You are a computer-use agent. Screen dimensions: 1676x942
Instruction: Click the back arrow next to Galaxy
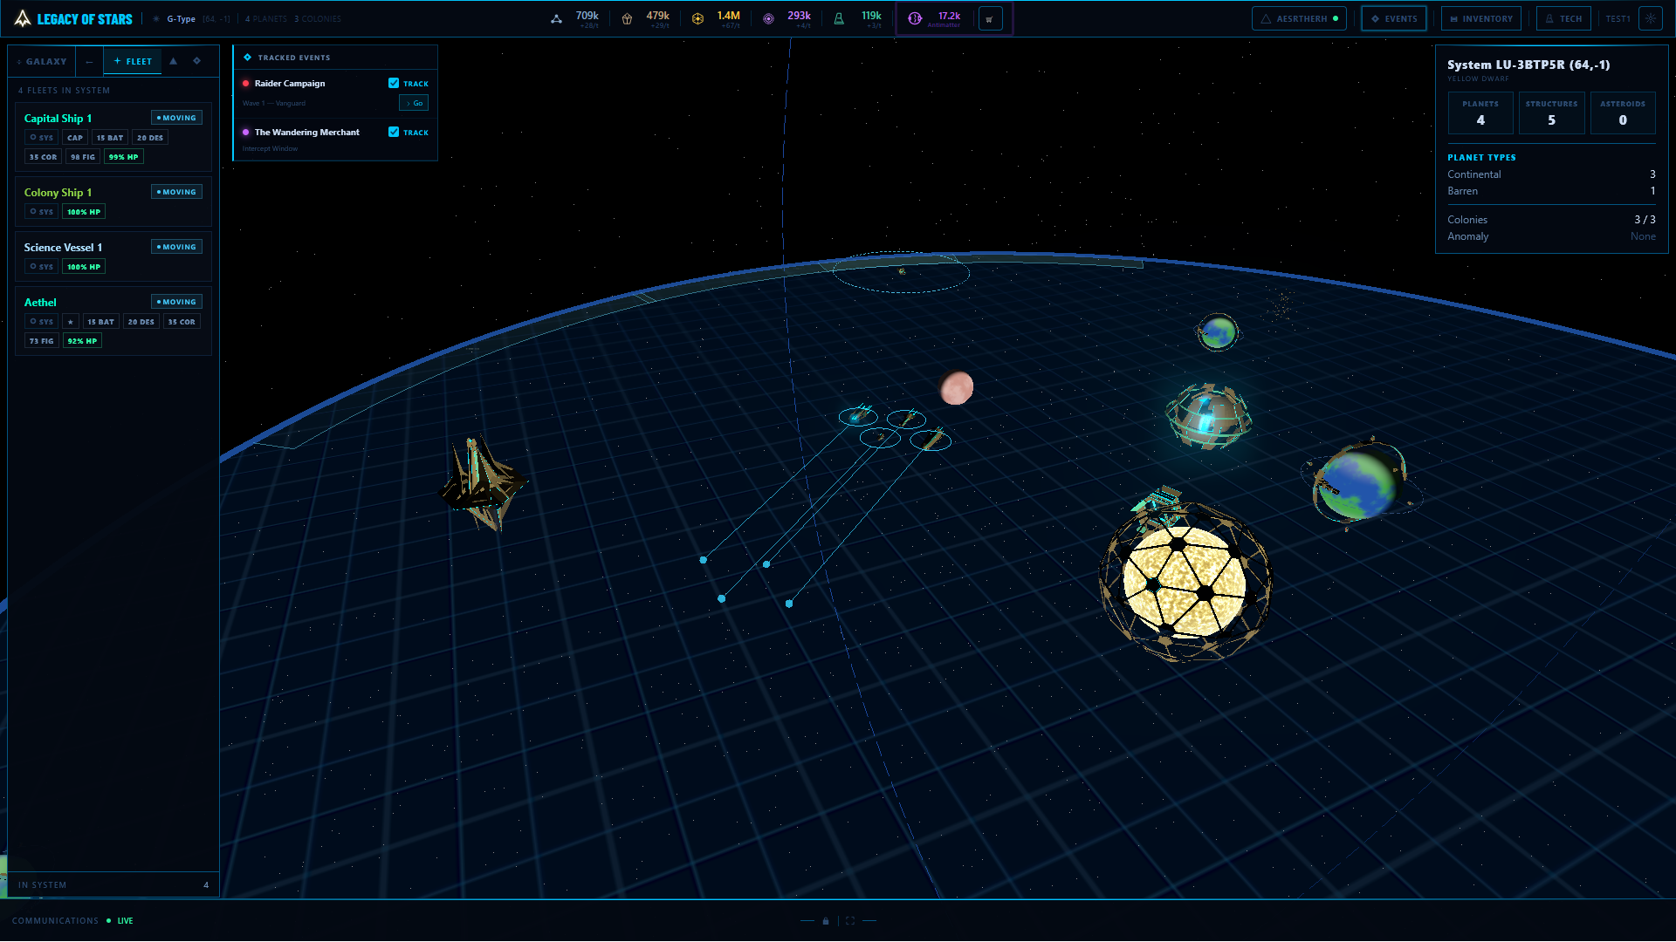tap(89, 61)
